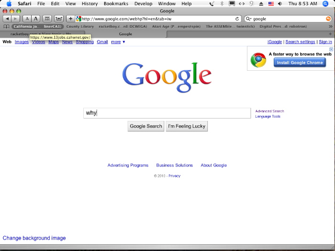Open About Google link
The height and width of the screenshot is (251, 335).
pos(213,165)
